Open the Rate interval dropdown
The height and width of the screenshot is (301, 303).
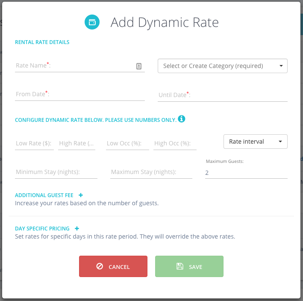(x=255, y=142)
